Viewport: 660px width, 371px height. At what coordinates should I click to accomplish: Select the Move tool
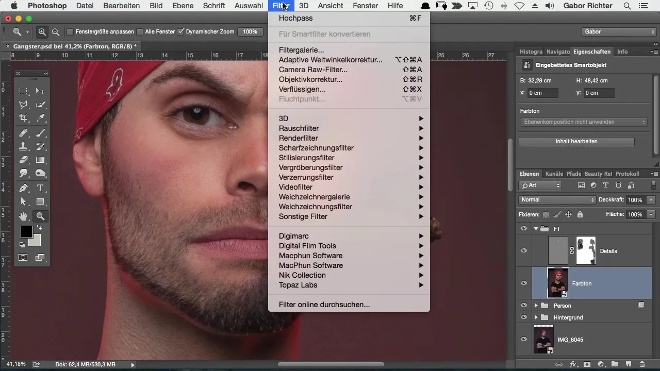40,91
